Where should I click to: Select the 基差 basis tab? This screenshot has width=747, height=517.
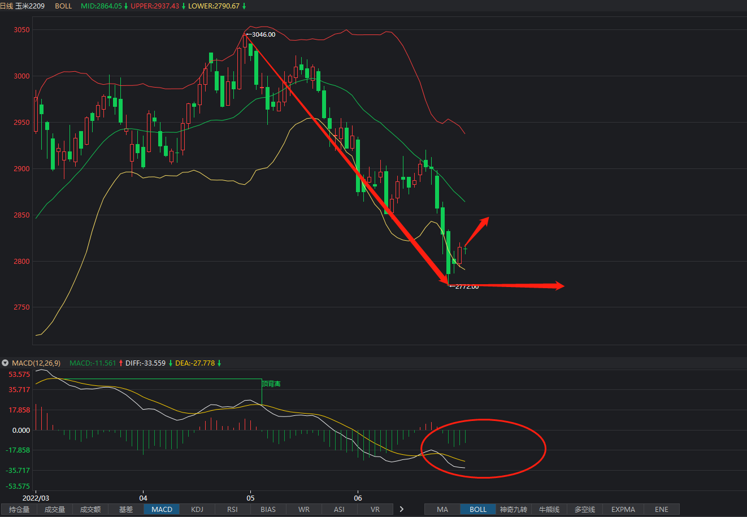126,509
